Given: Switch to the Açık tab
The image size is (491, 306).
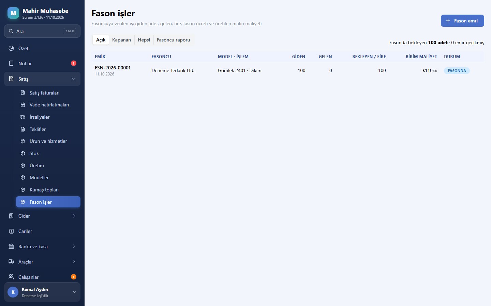Looking at the screenshot, I should (x=101, y=40).
